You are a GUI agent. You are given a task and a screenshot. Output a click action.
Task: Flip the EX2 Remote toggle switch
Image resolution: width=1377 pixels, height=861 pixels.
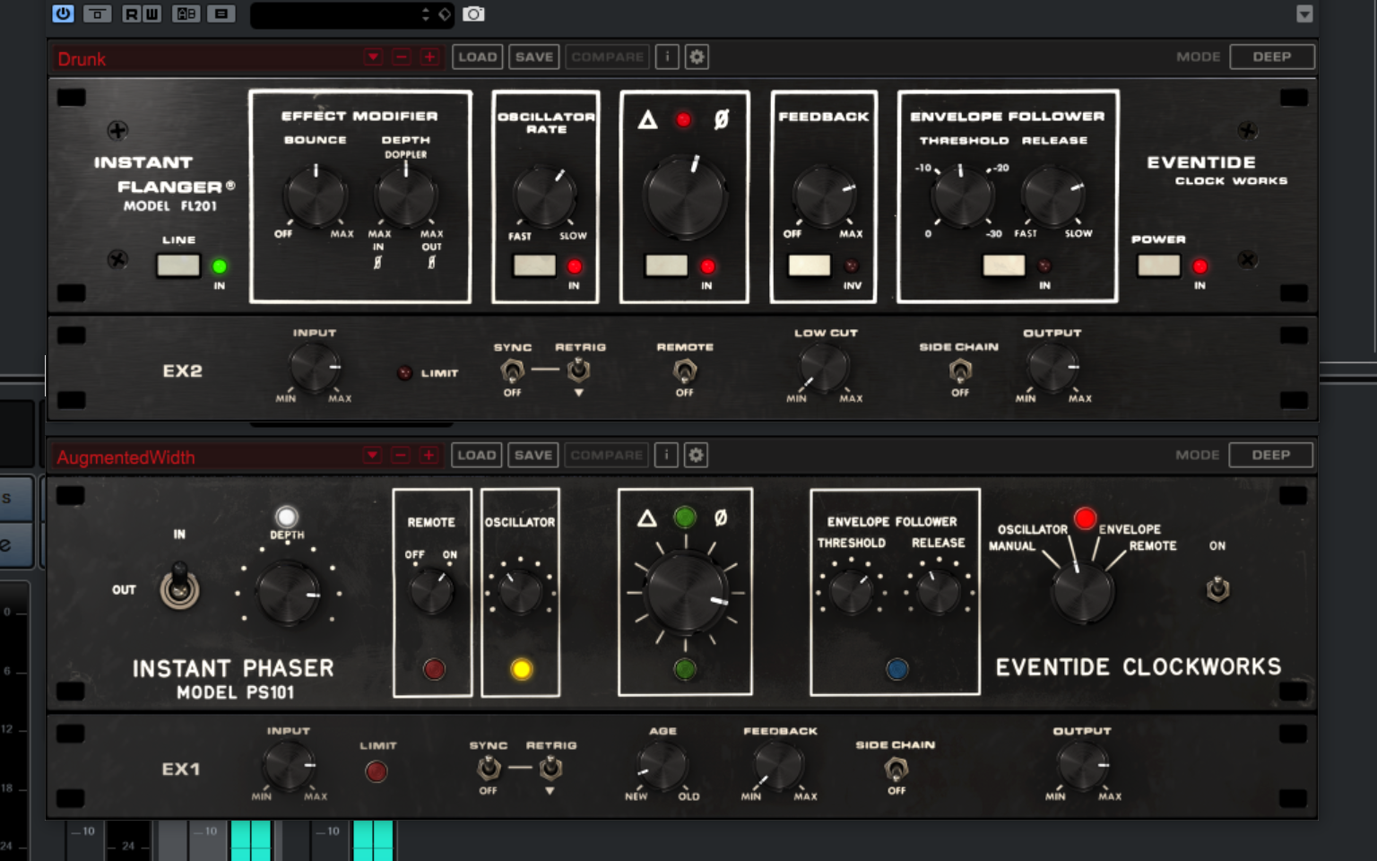[x=685, y=370]
